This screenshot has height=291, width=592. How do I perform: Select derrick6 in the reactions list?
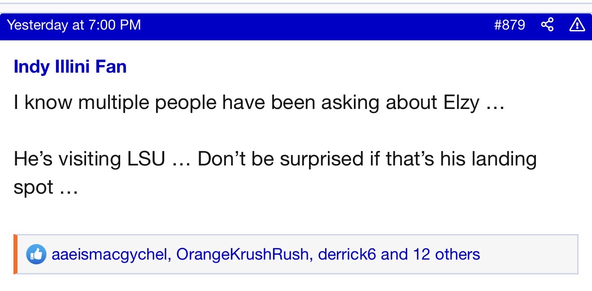[347, 255]
